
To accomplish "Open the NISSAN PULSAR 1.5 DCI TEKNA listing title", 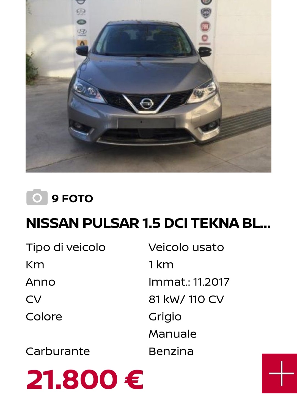I will click(148, 223).
